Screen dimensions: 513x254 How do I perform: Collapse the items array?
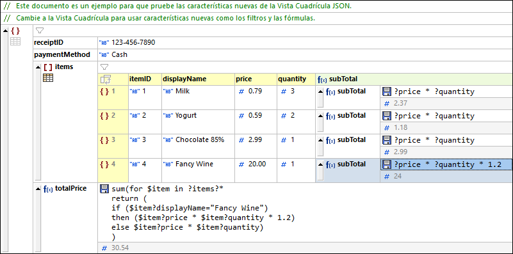point(38,67)
